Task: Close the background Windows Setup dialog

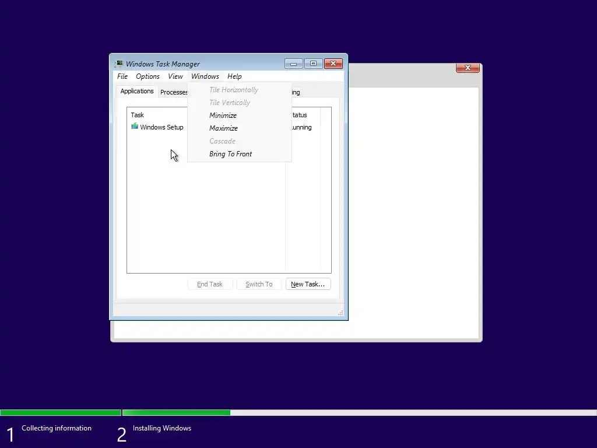Action: [468, 68]
